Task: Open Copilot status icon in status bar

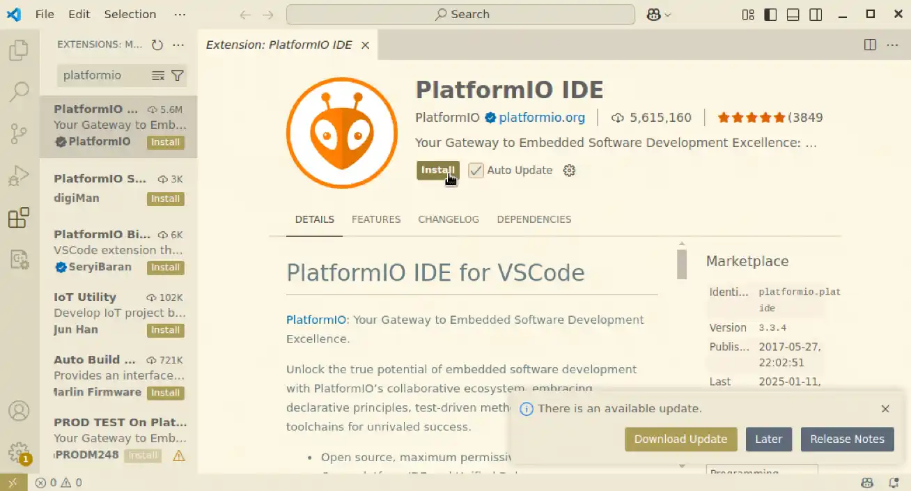Action: (867, 483)
